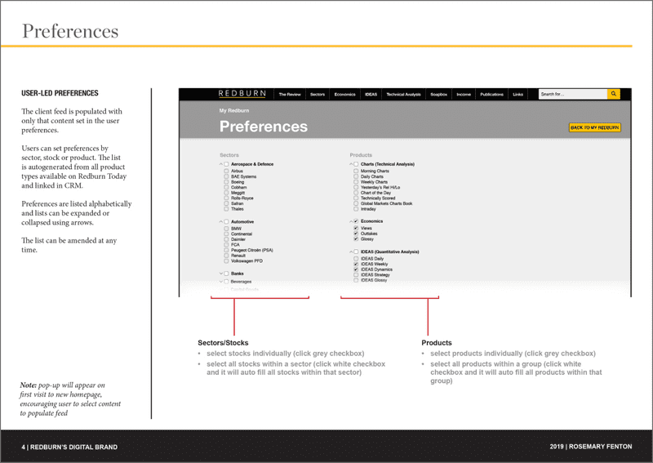Tick the Rolls-Royce checkbox
The image size is (653, 463).
coord(227,198)
